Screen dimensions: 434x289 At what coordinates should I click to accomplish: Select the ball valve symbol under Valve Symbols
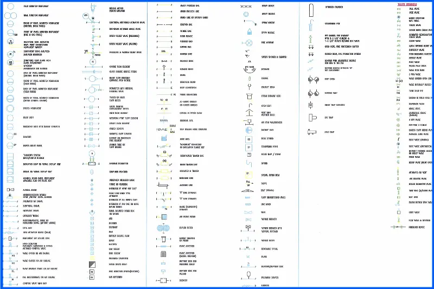tap(399, 9)
